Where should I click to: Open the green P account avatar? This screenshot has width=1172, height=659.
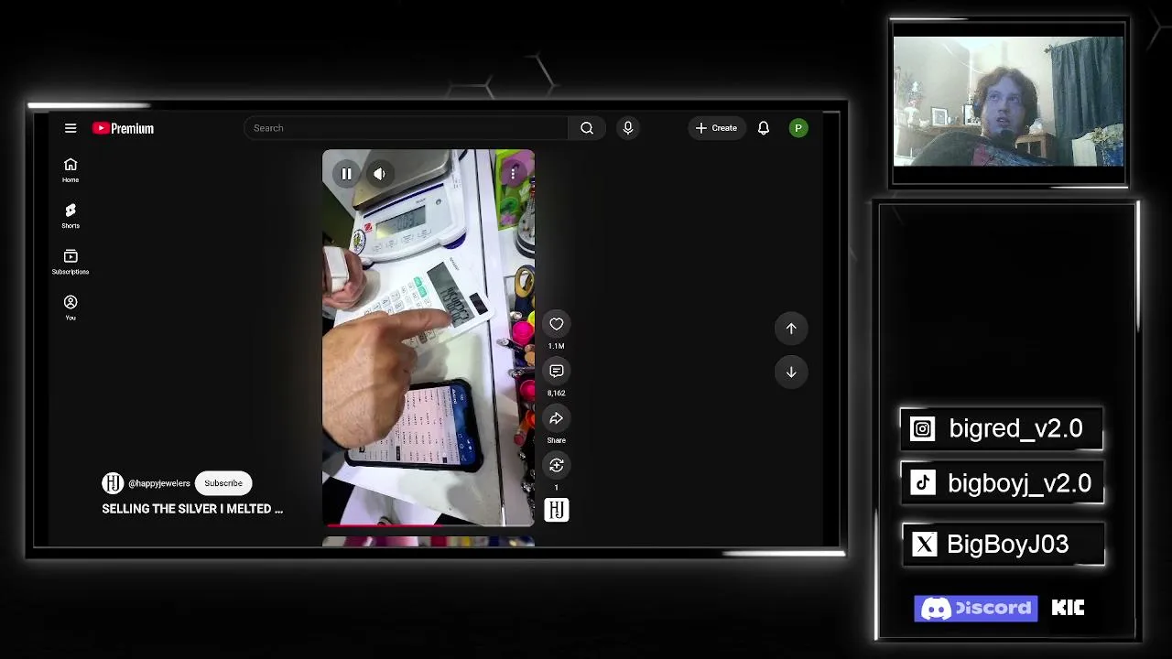tap(798, 128)
